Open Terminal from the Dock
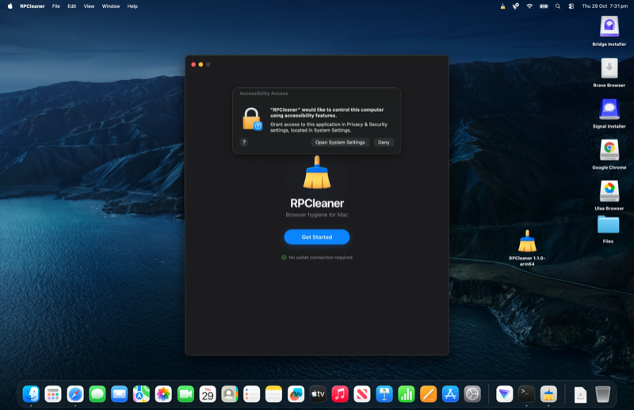634x410 pixels. 526,394
